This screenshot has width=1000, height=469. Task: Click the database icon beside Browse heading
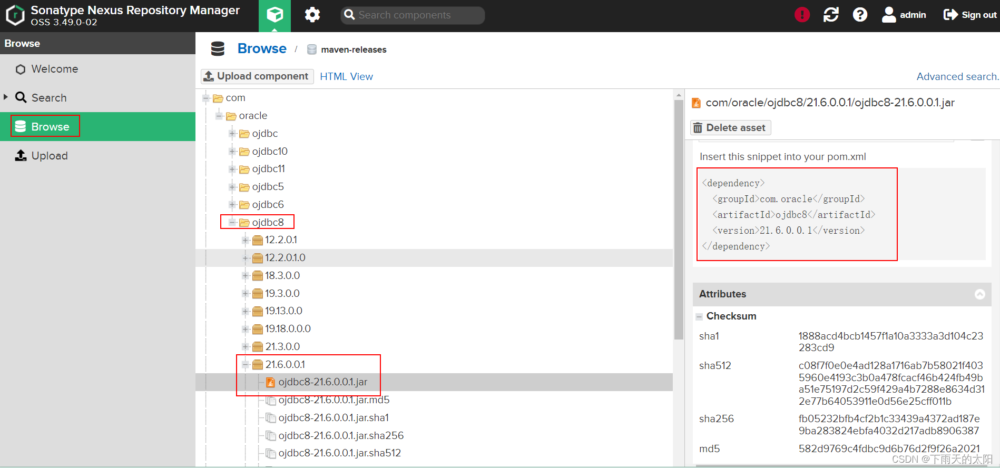click(218, 49)
